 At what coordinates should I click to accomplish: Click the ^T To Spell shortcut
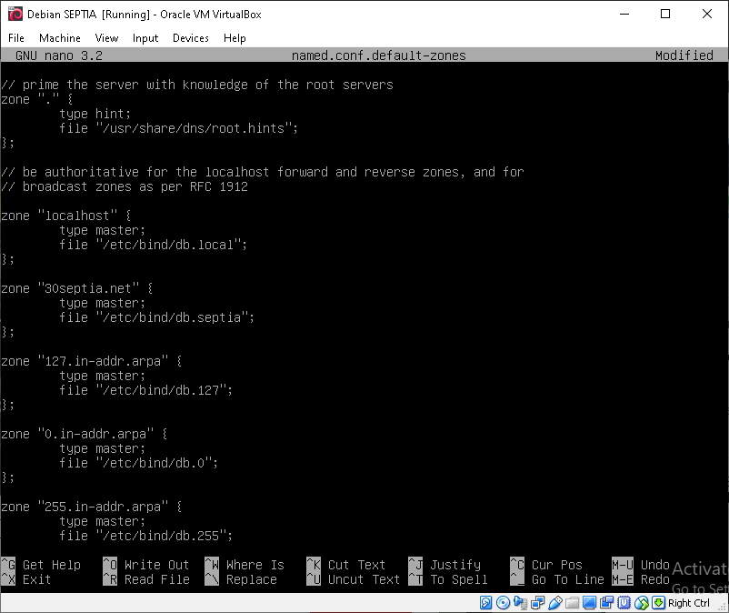pos(448,579)
